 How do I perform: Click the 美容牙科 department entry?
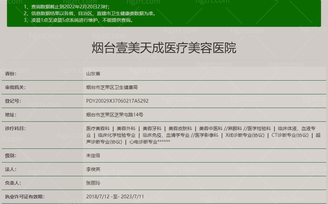point(152,128)
